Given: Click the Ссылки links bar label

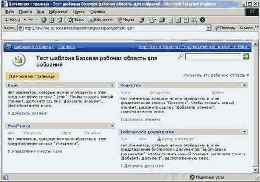Looking at the screenshot, I should tap(246, 28).
